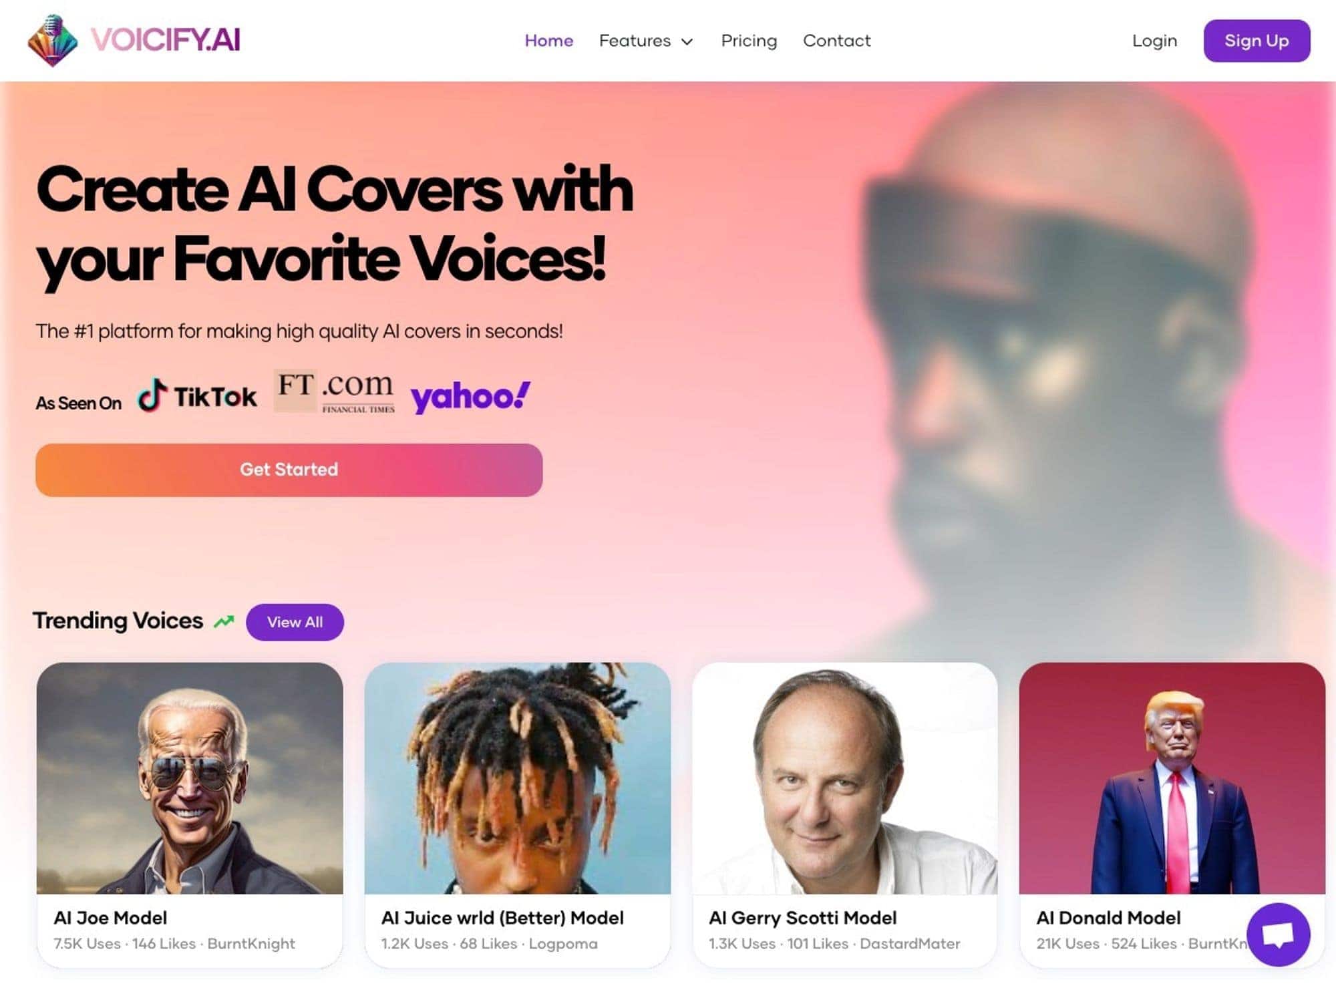This screenshot has height=988, width=1336.
Task: Click the Get Started gradient button
Action: [289, 470]
